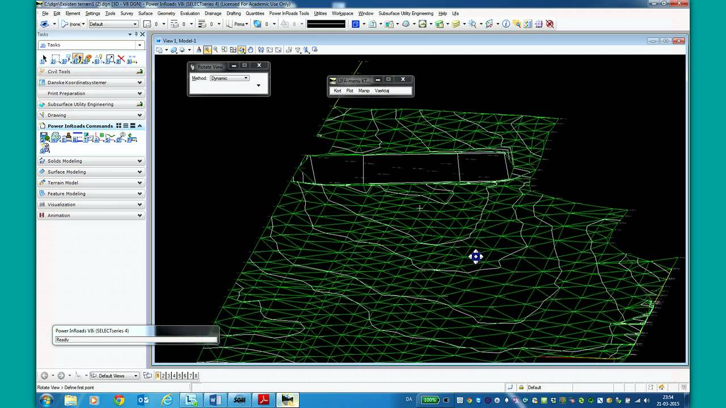Open the G command in InRoads Commands
The image size is (726, 408).
pyautogui.click(x=44, y=149)
